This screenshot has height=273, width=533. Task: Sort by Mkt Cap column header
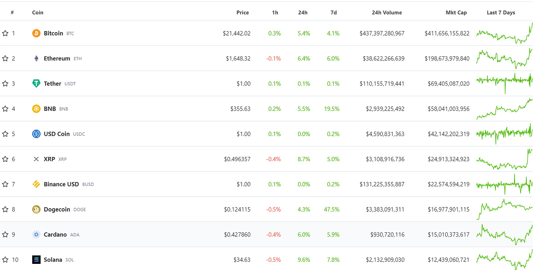point(456,12)
